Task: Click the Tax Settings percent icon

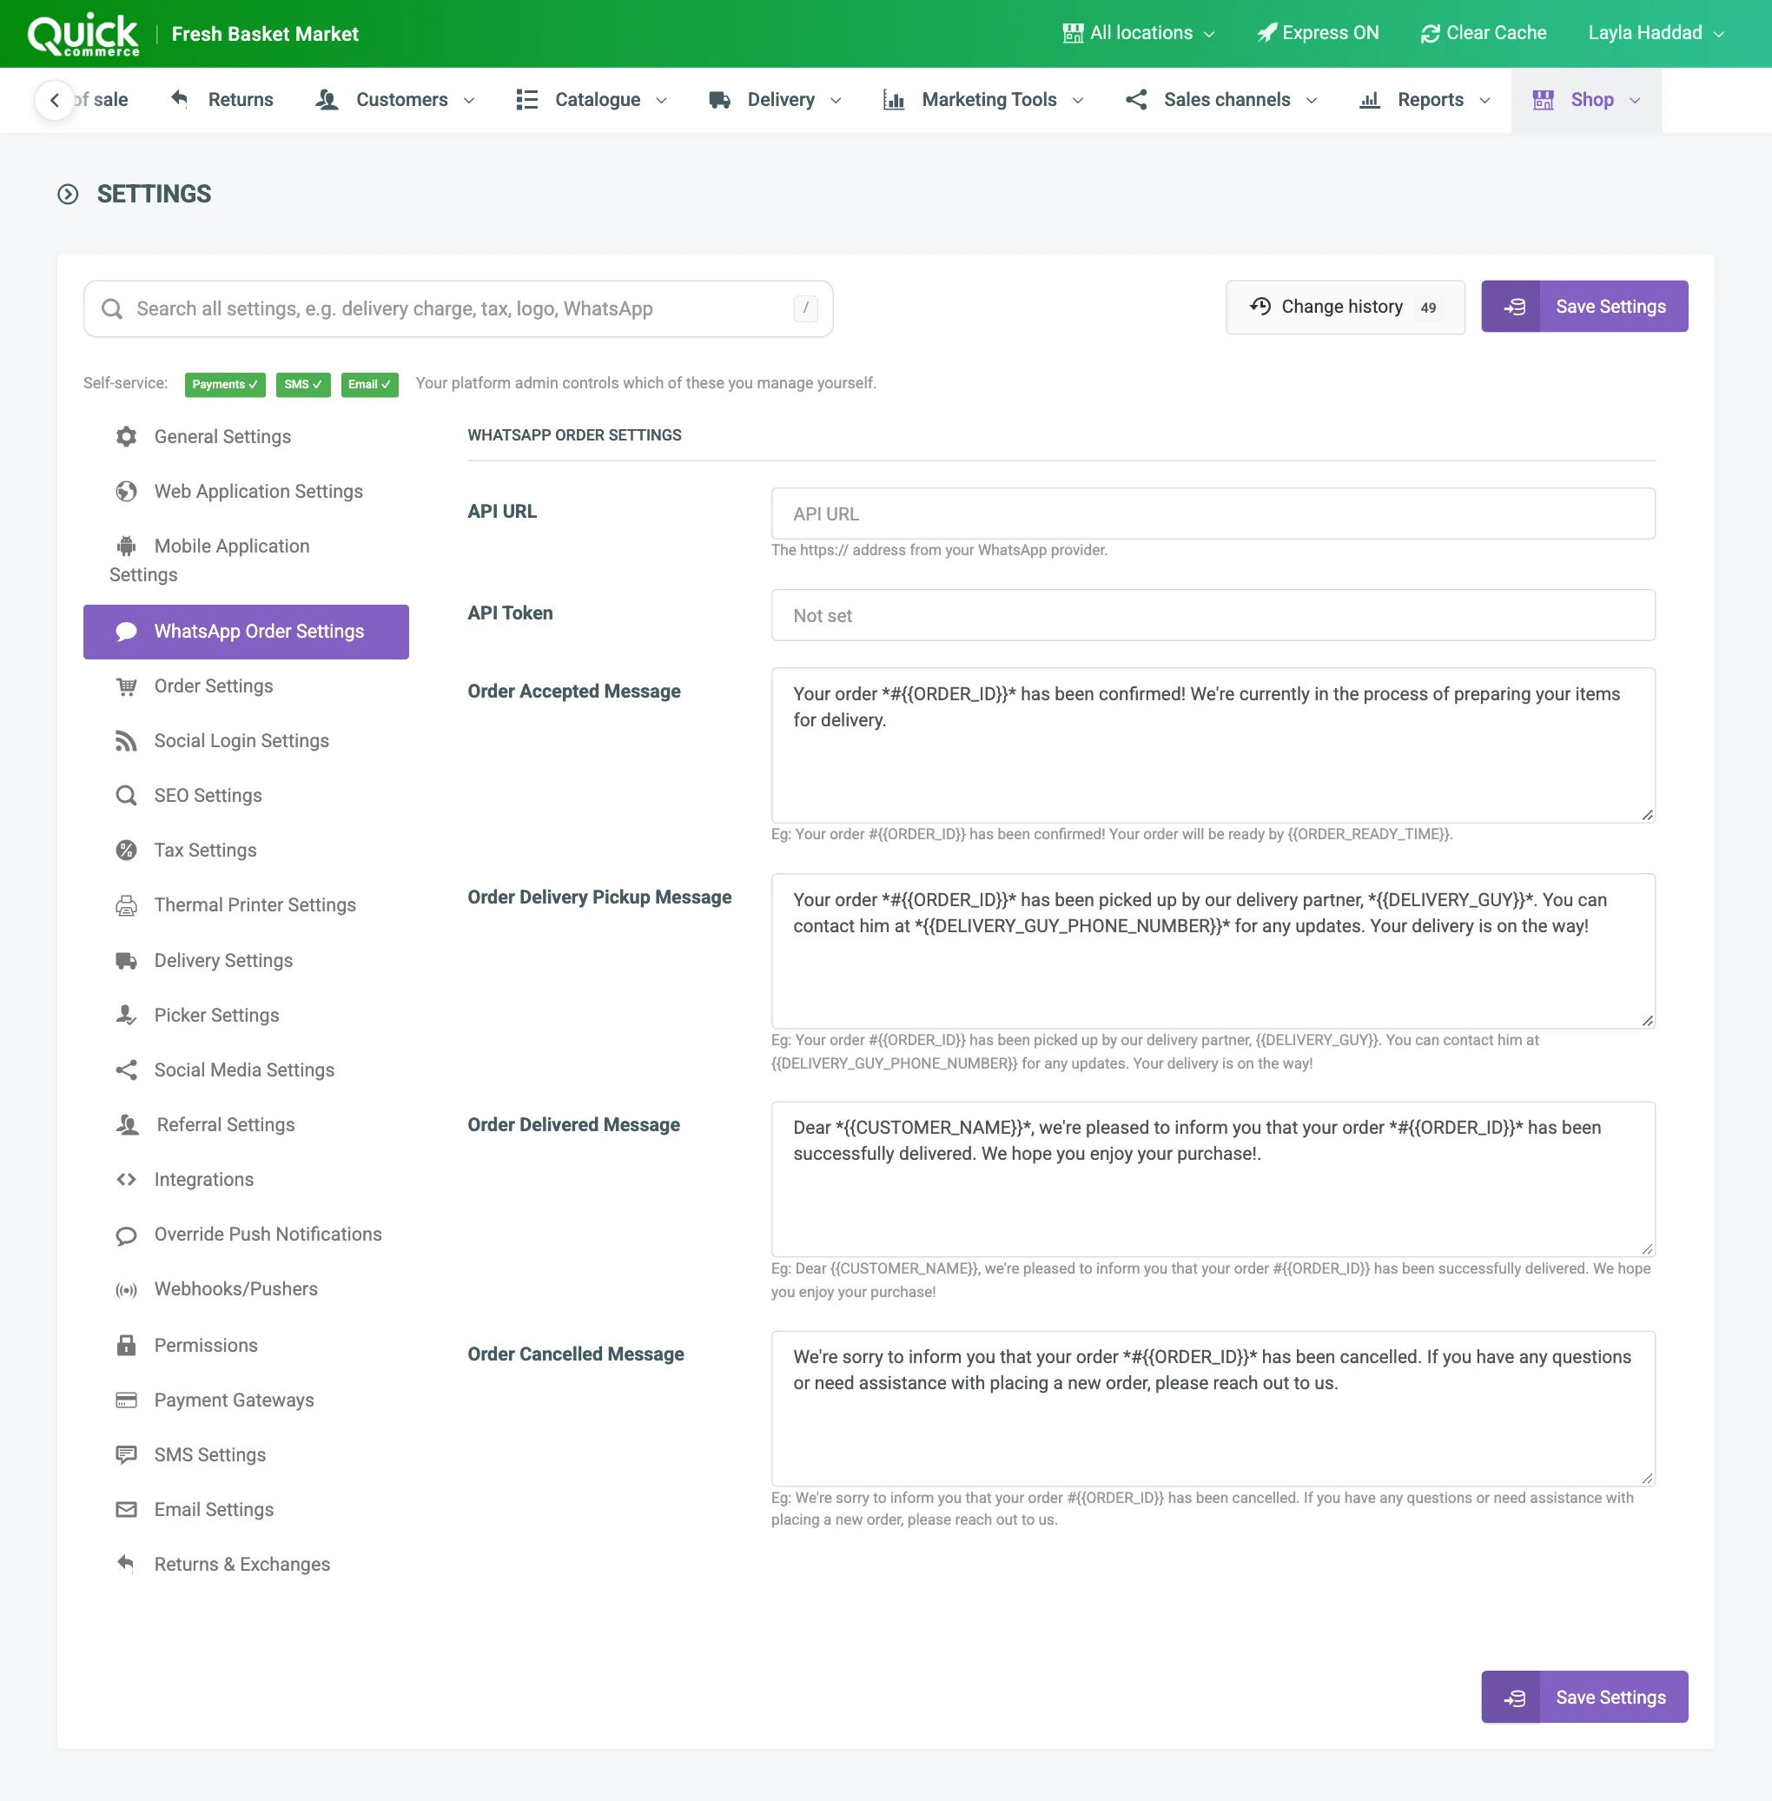Action: [x=127, y=850]
